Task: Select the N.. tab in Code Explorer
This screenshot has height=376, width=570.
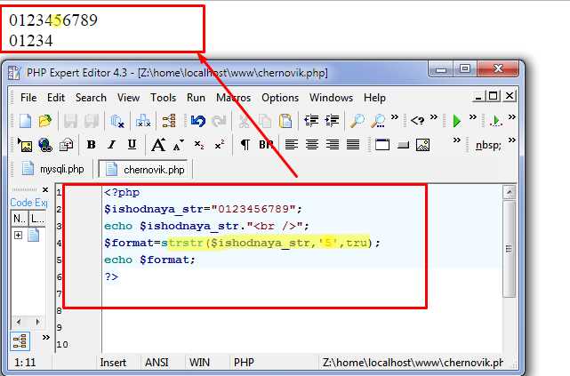Action: pyautogui.click(x=20, y=219)
